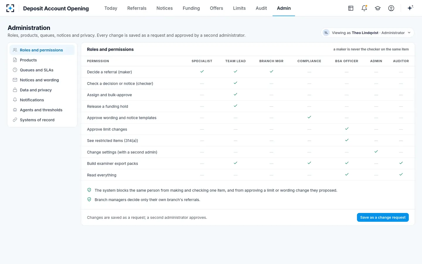This screenshot has width=422, height=264.
Task: Click the See restricted items (314(a)) row label
Action: pyautogui.click(x=113, y=141)
